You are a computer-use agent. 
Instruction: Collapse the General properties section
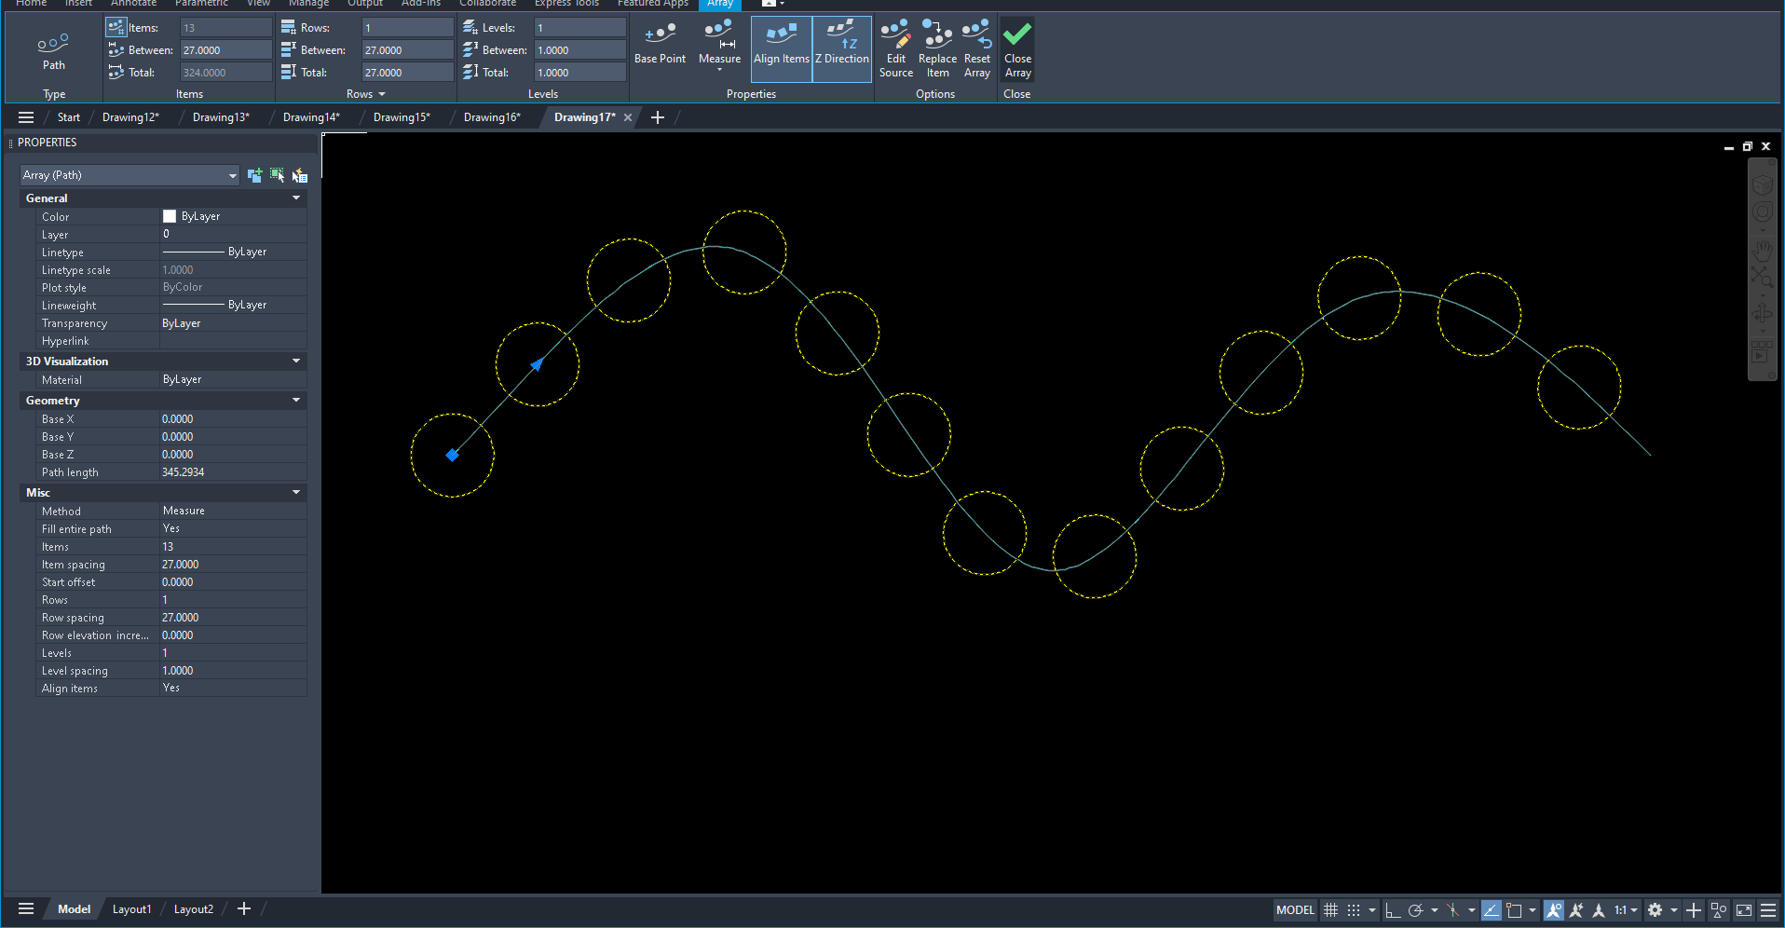(x=296, y=198)
